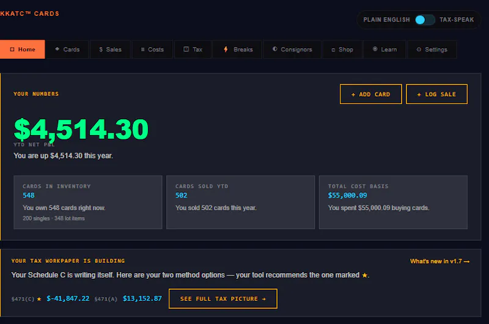Click the total cost basis $55,000.09

click(x=347, y=195)
